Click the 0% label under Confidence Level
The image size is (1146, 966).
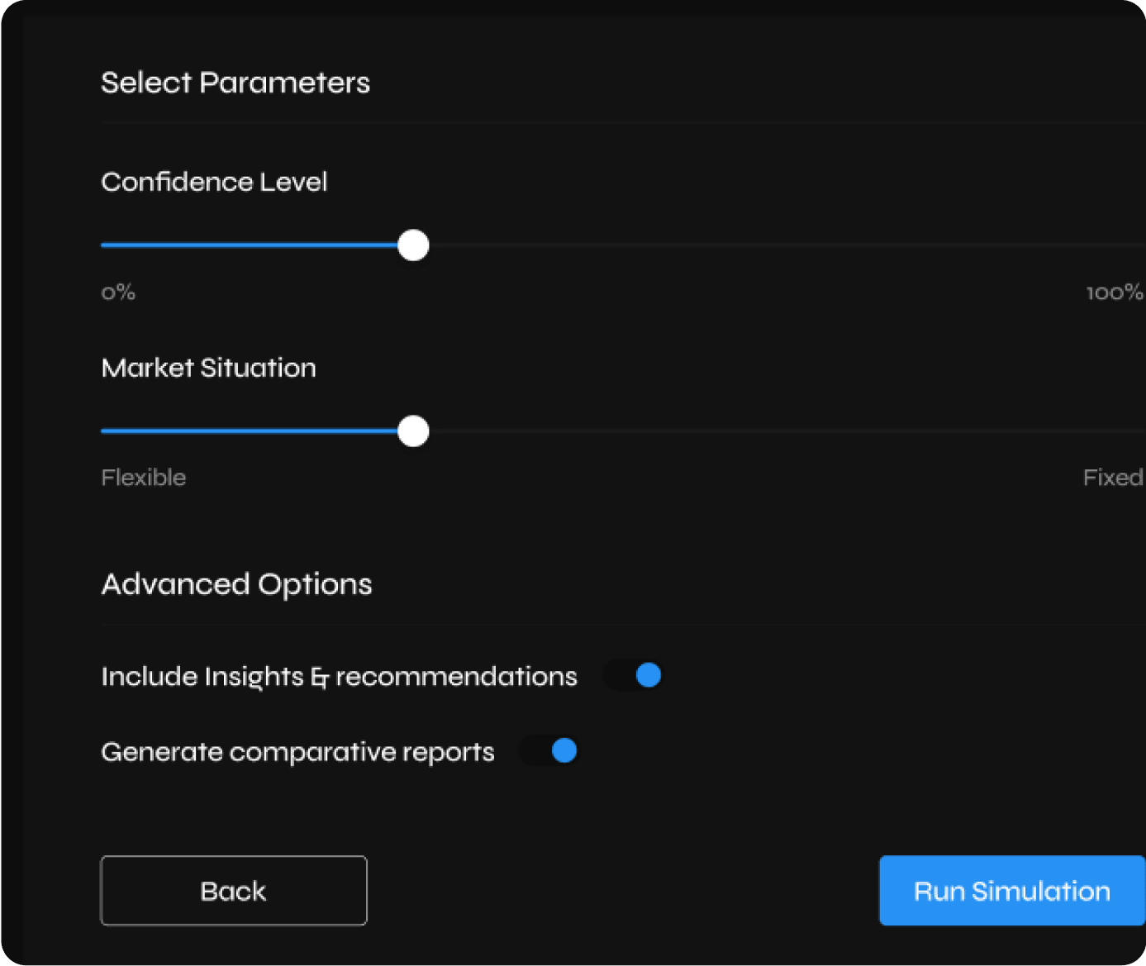coord(118,293)
